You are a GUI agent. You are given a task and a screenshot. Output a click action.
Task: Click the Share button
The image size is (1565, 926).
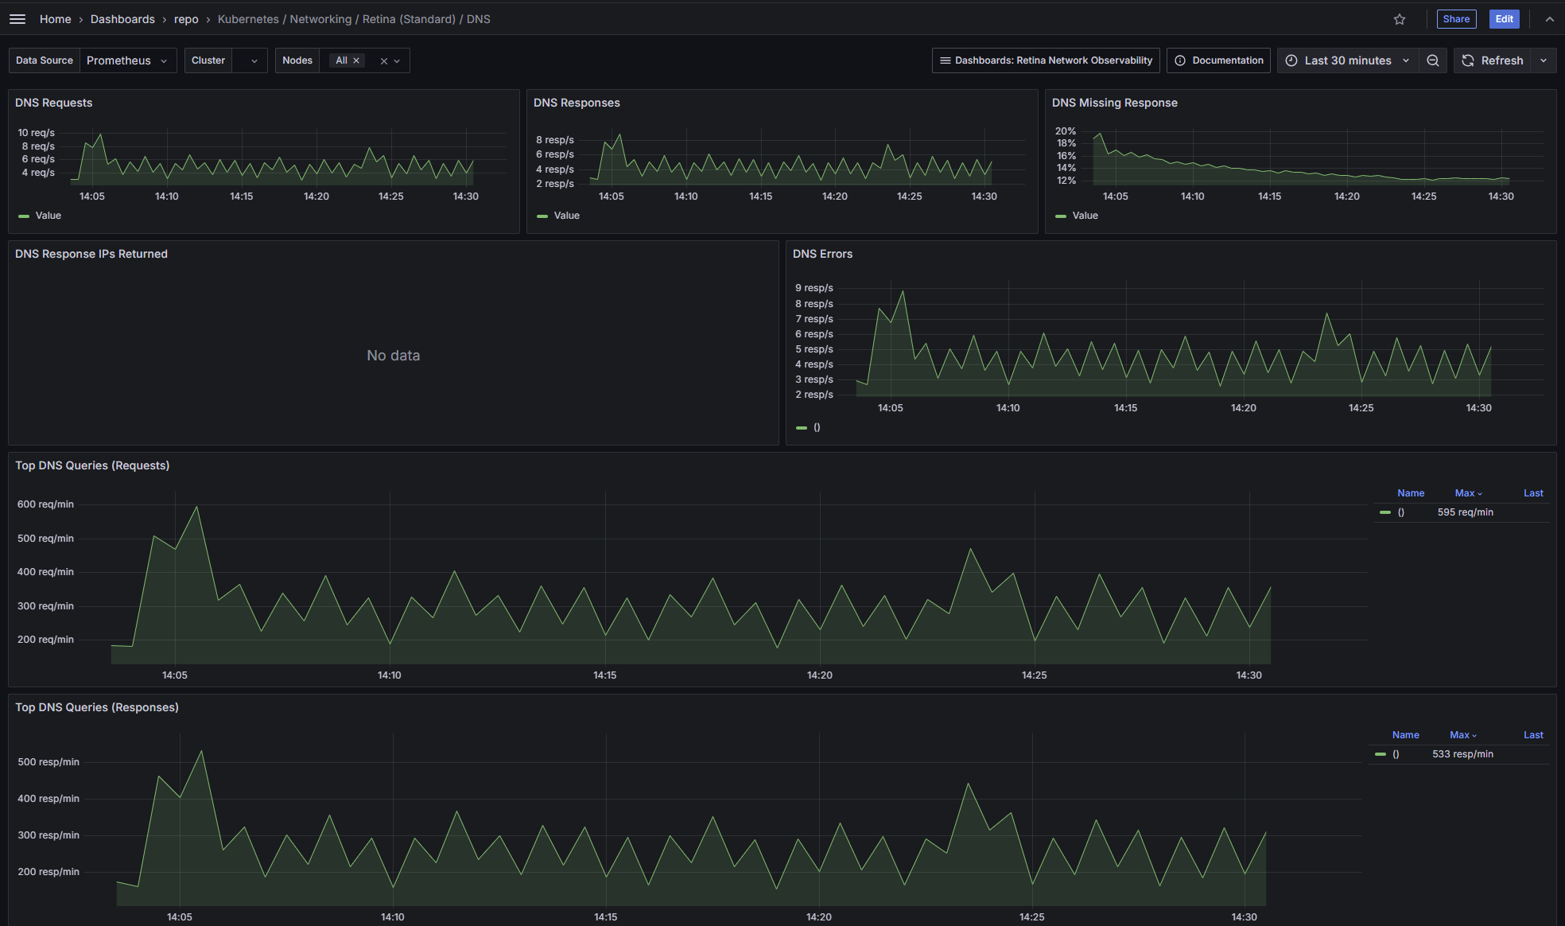click(x=1456, y=19)
